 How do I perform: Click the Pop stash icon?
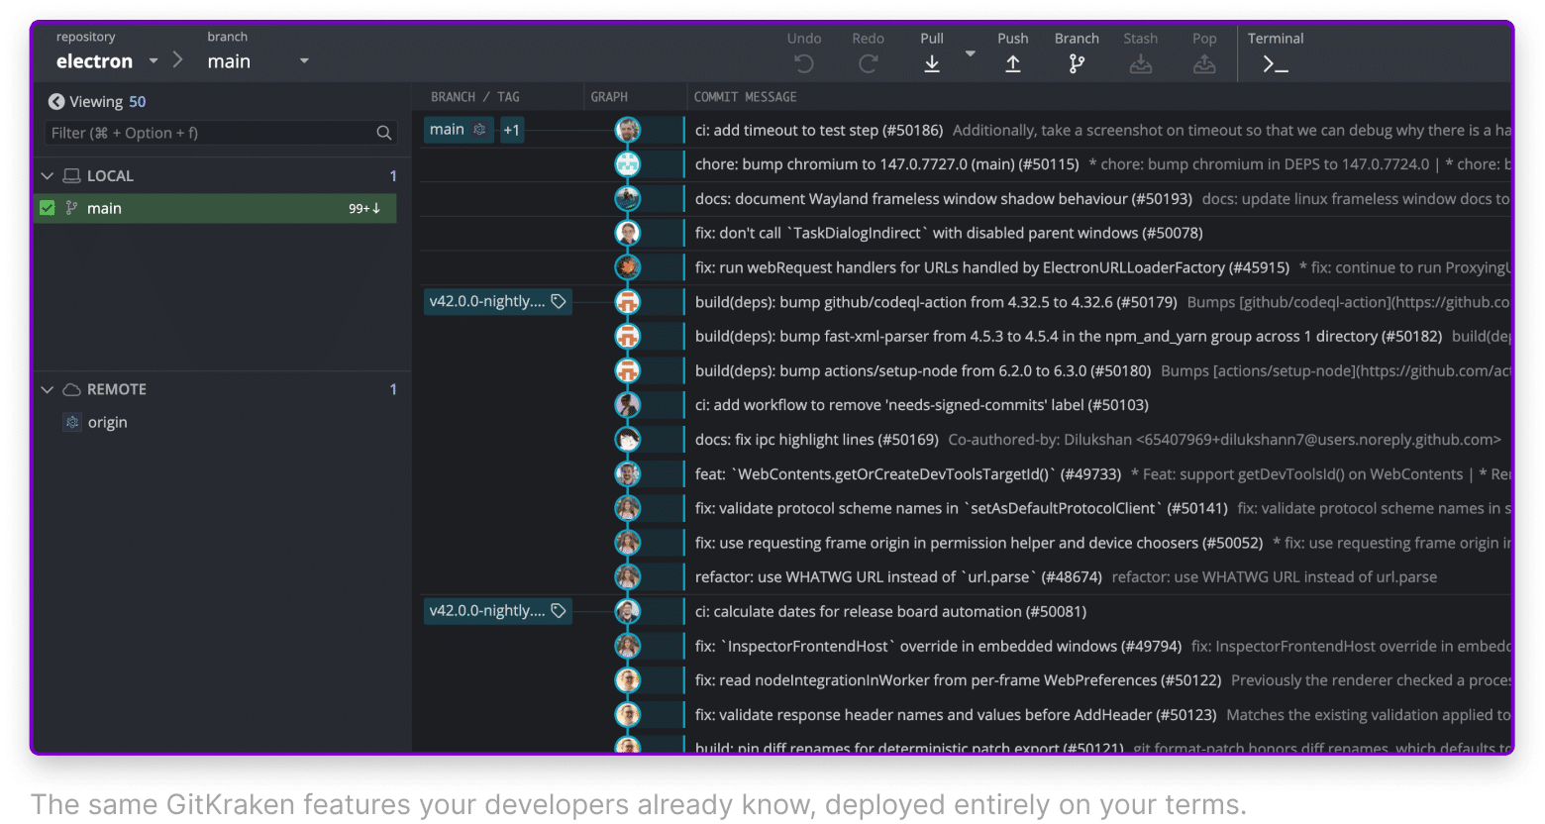tap(1203, 63)
